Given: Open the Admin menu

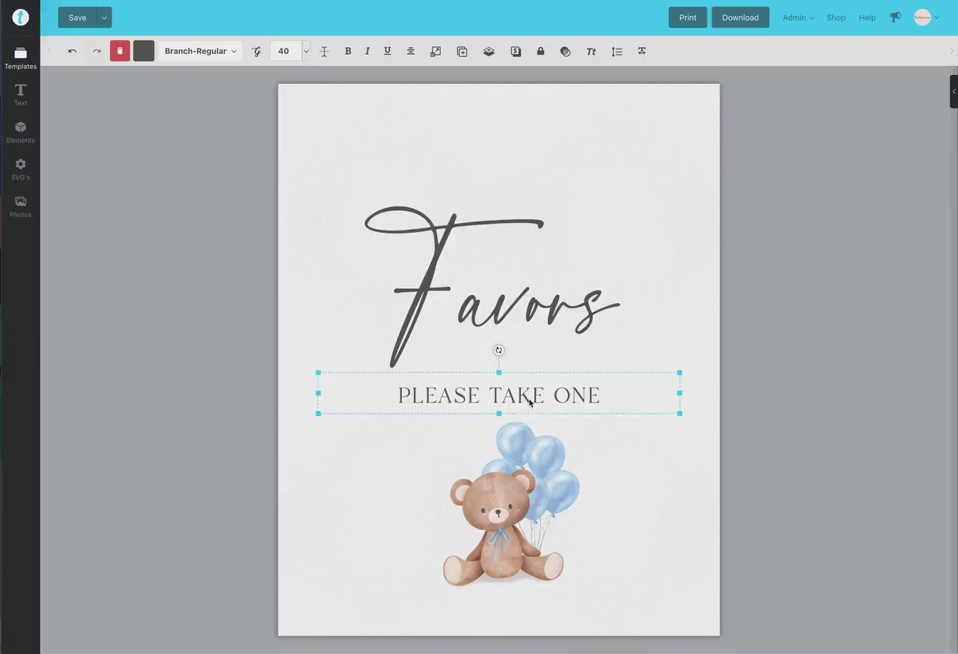Looking at the screenshot, I should click(x=798, y=17).
